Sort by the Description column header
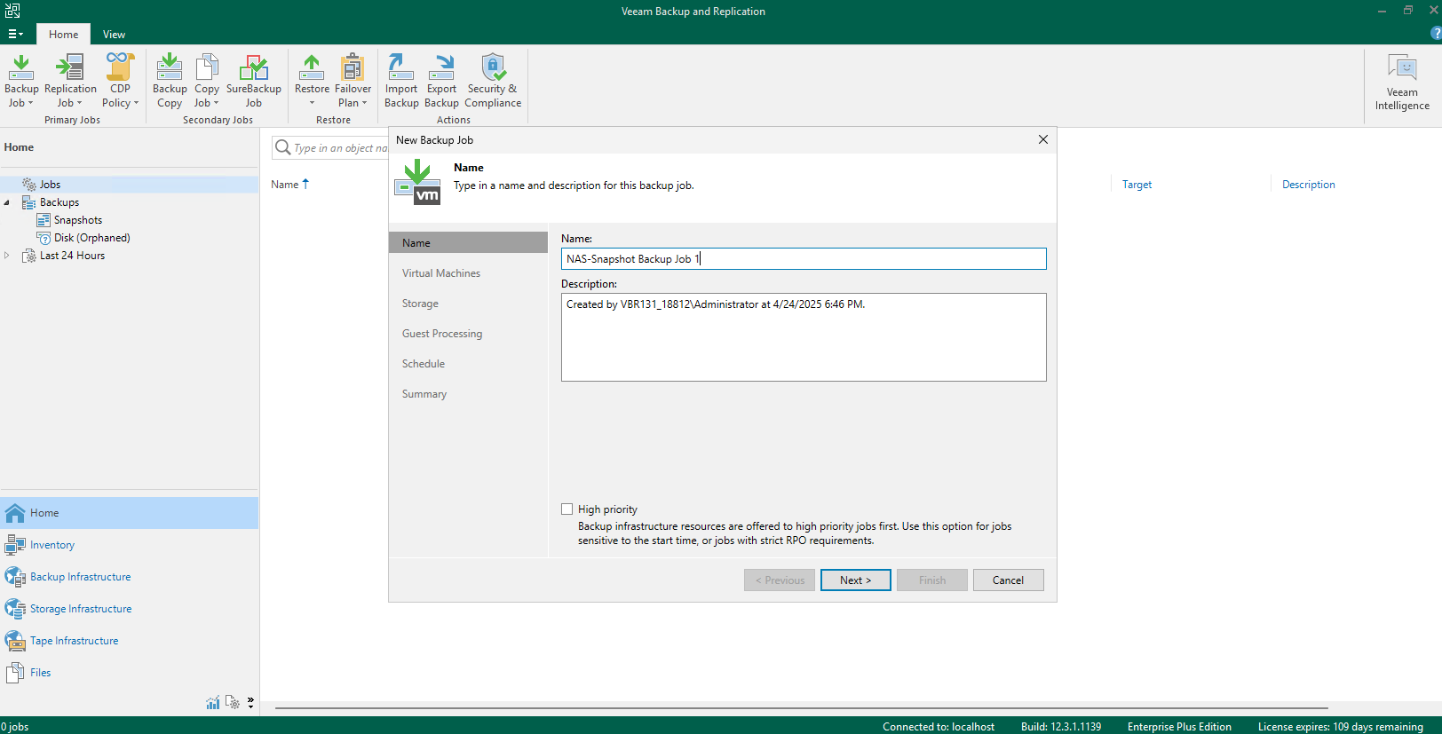This screenshot has width=1442, height=734. [x=1308, y=185]
